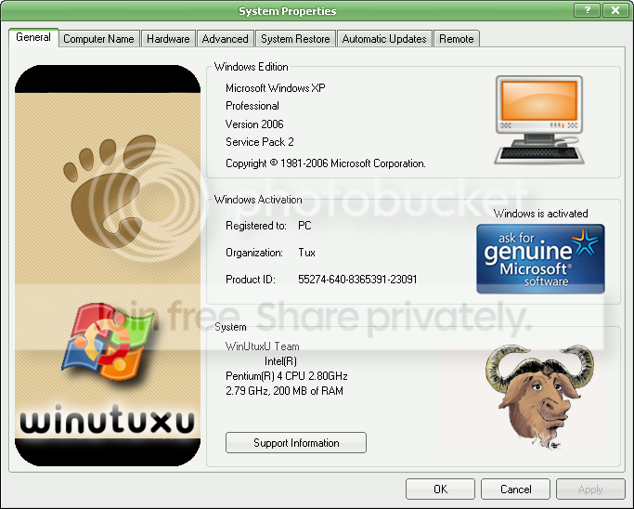
Task: Click the Support Information button
Action: click(296, 443)
